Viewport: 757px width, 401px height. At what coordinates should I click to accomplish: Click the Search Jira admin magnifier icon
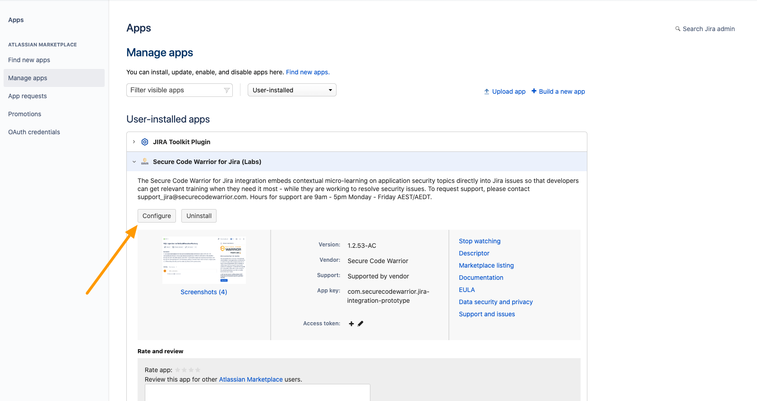[678, 29]
